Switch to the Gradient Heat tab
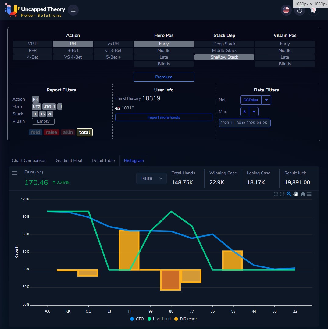The height and width of the screenshot is (329, 328). click(x=69, y=160)
